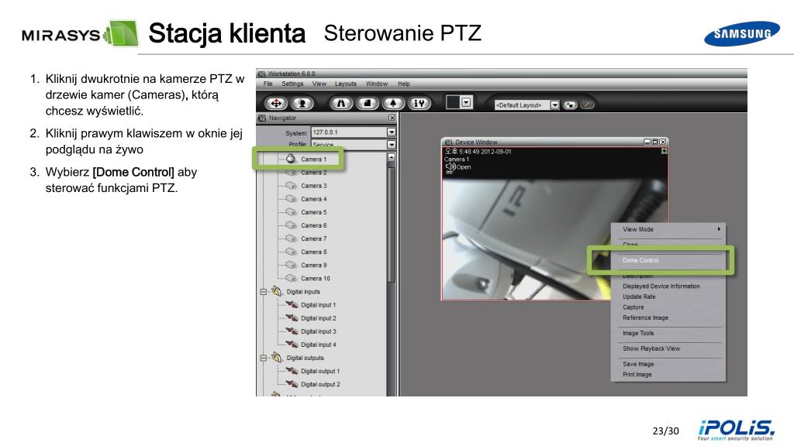Open the Window menu
Viewport: 794px width, 446px height.
[377, 84]
